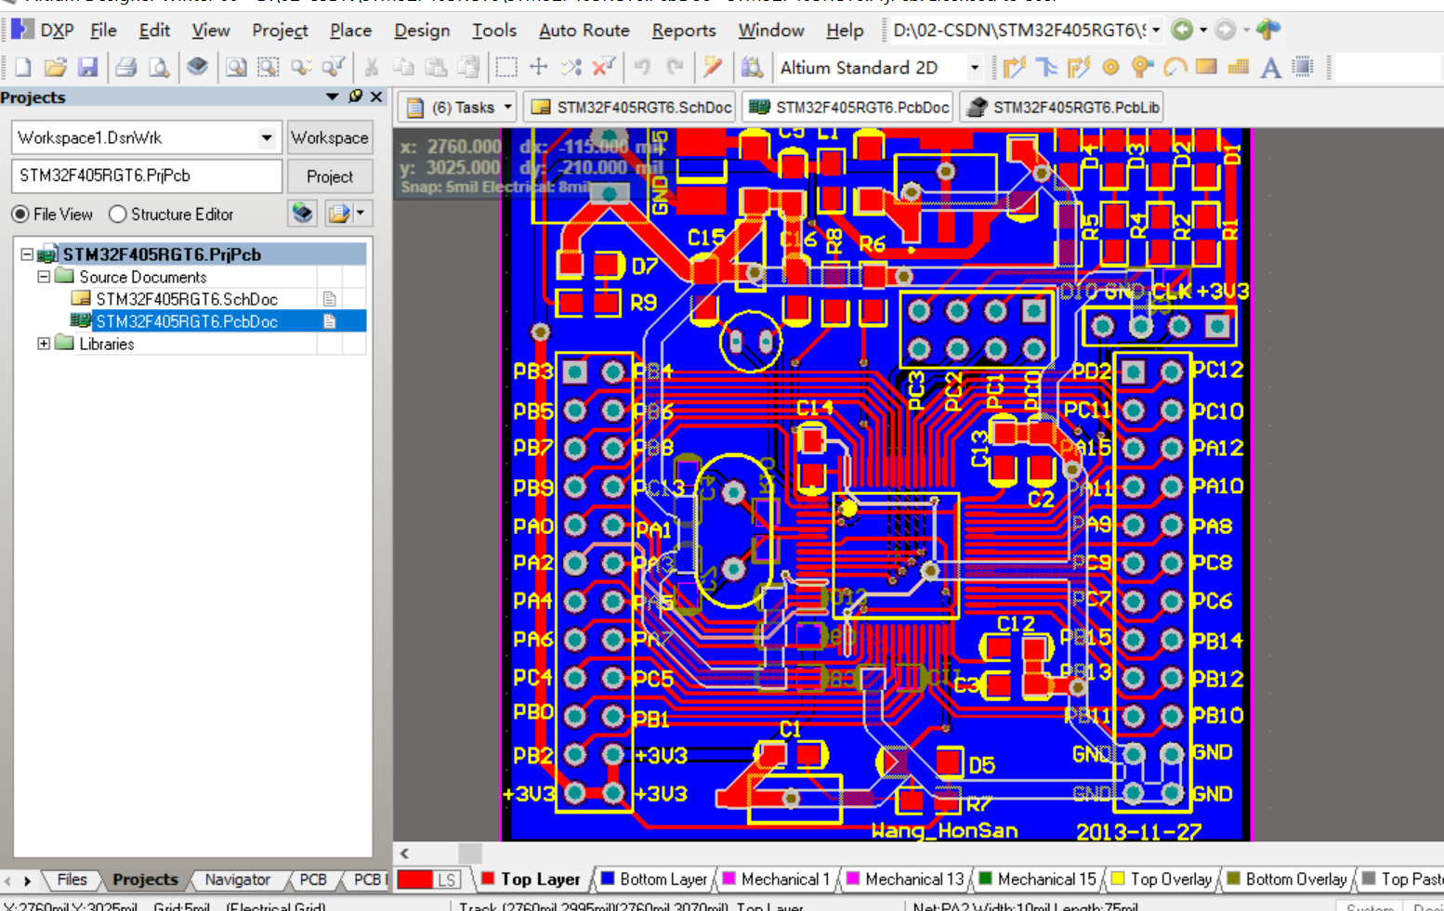Deselect all objects via toolbar icon

tap(571, 67)
